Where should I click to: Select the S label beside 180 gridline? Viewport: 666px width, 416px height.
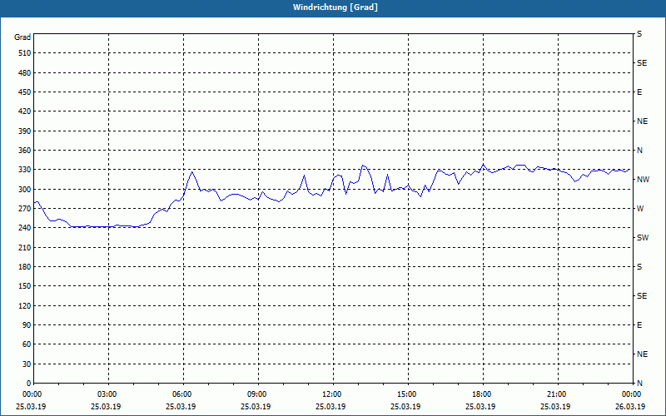coord(639,267)
